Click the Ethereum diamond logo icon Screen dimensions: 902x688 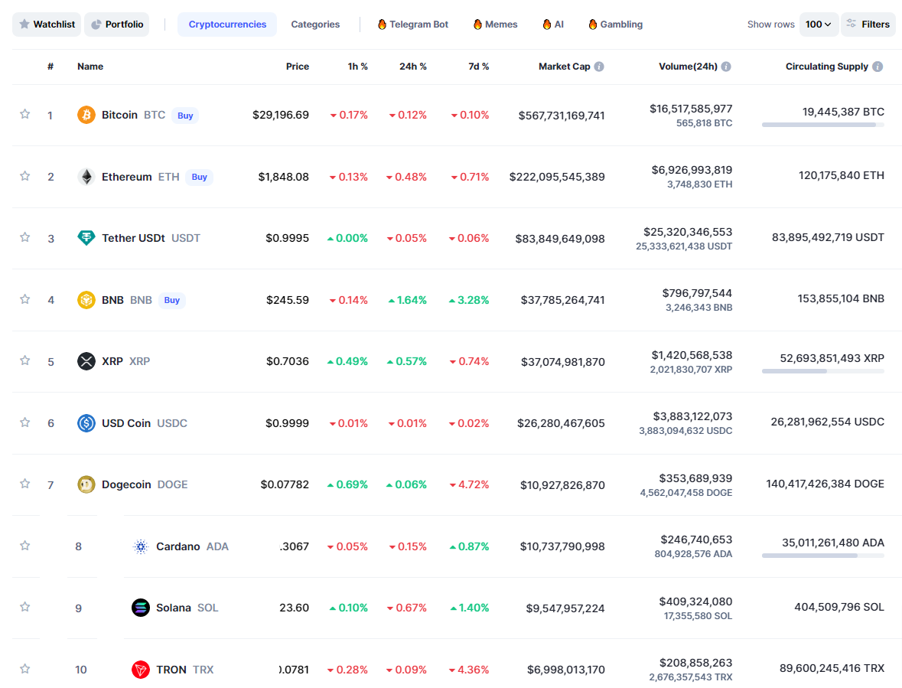click(x=86, y=177)
